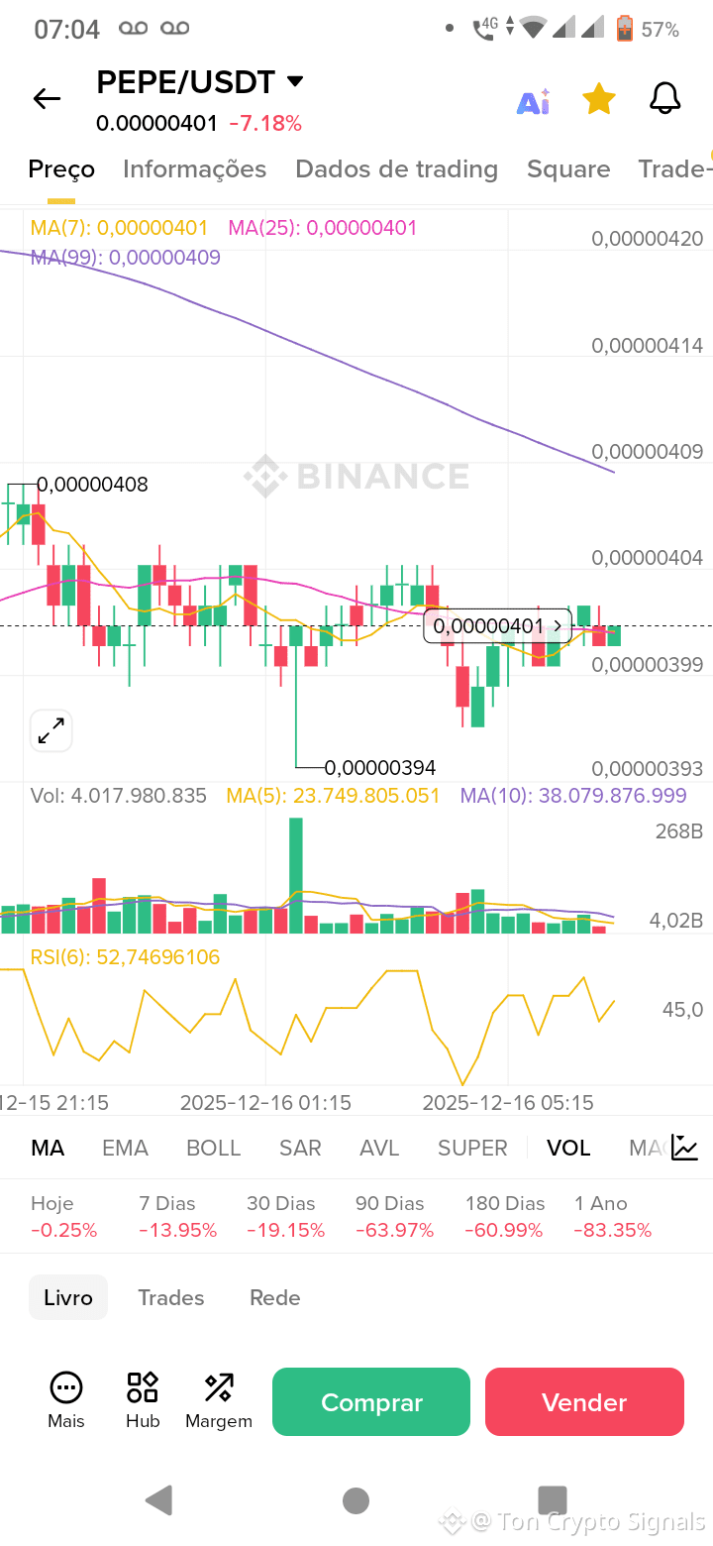The height and width of the screenshot is (1546, 713).
Task: Tap the back arrow icon
Action: tap(47, 98)
